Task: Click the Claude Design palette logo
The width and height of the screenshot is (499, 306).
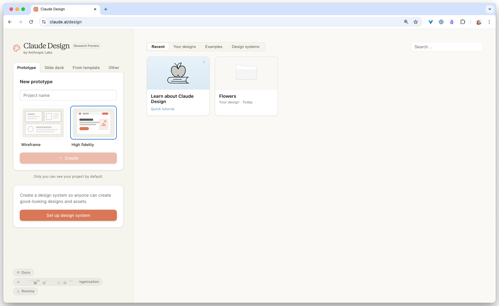Action: [17, 48]
